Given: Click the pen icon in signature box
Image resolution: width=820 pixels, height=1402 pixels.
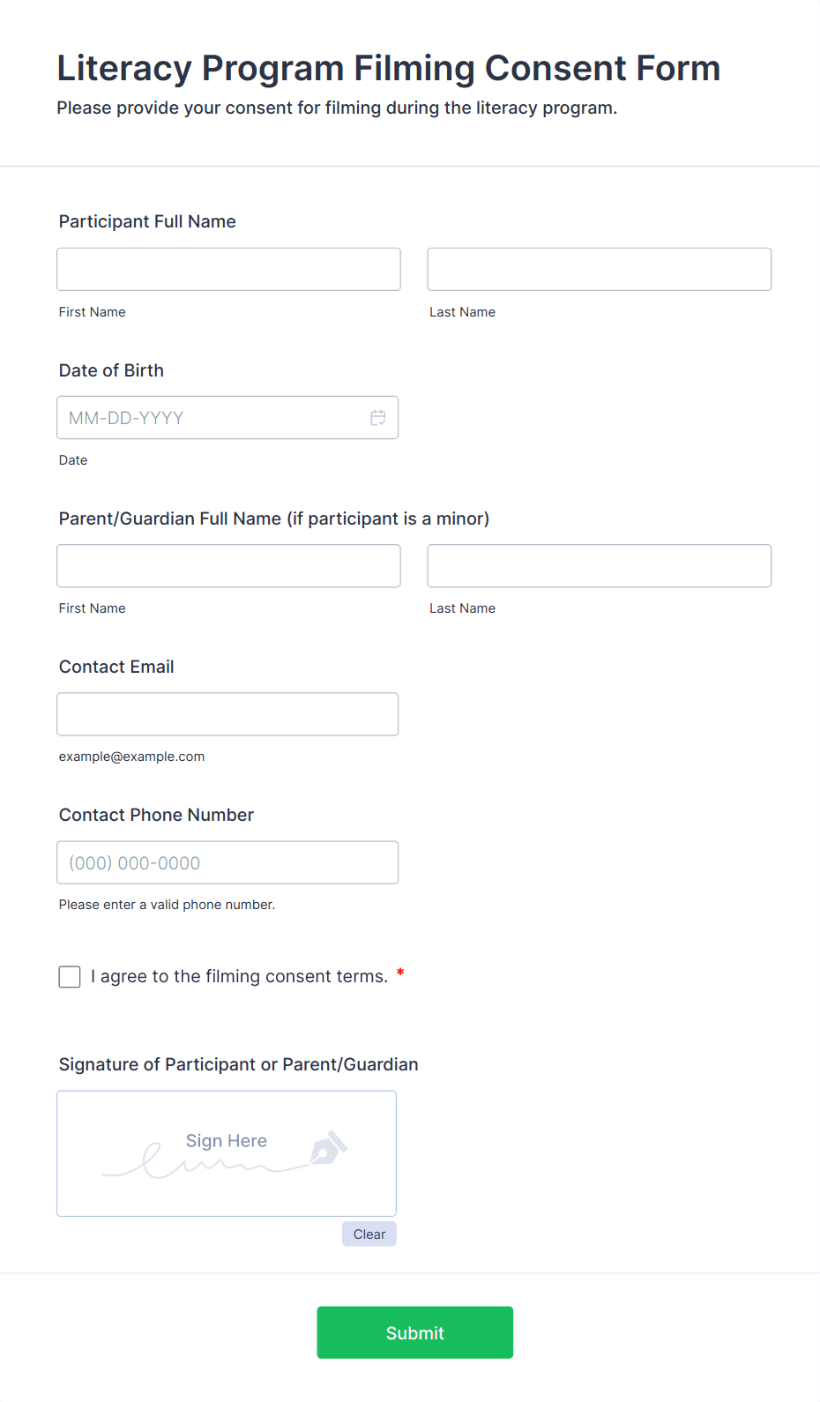Looking at the screenshot, I should (x=329, y=1147).
